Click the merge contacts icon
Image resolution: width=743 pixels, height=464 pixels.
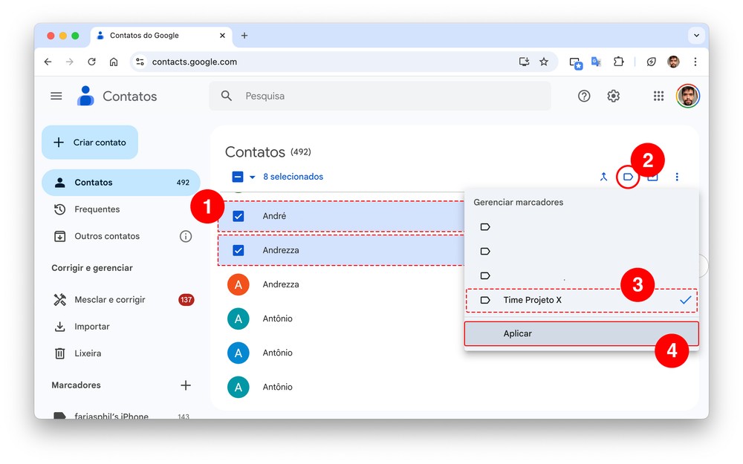[604, 177]
